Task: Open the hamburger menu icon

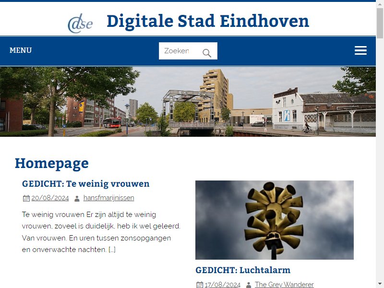Action: point(360,50)
